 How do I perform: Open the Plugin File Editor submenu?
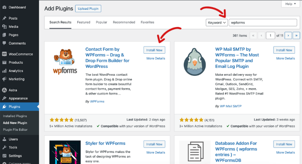(x=15, y=130)
